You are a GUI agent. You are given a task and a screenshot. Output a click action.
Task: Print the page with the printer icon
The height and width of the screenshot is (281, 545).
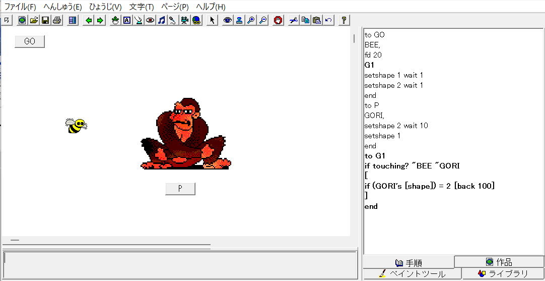[x=57, y=20]
